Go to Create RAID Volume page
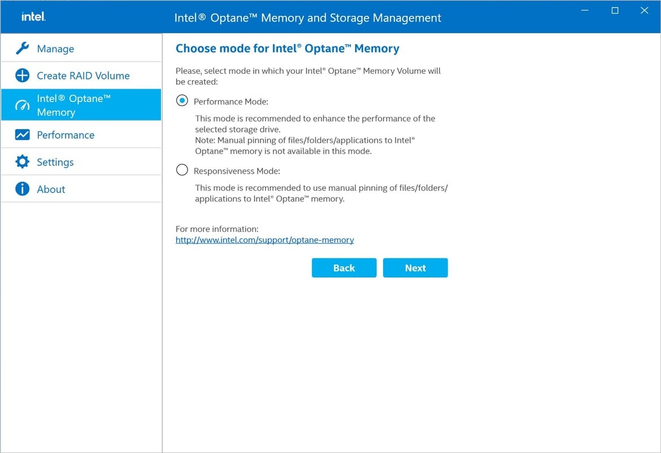This screenshot has height=453, width=661. click(81, 76)
